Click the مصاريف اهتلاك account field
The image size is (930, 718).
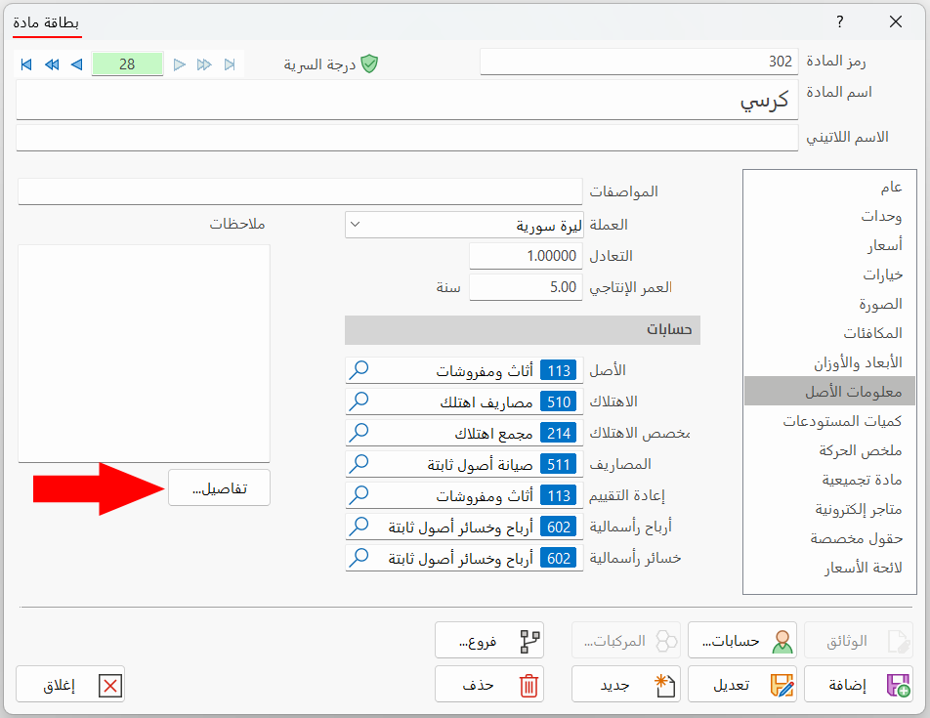pyautogui.click(x=464, y=401)
